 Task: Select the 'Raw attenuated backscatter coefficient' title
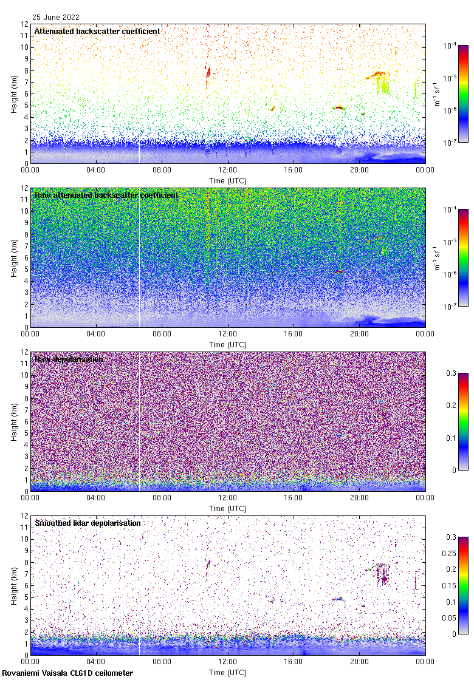pyautogui.click(x=106, y=195)
